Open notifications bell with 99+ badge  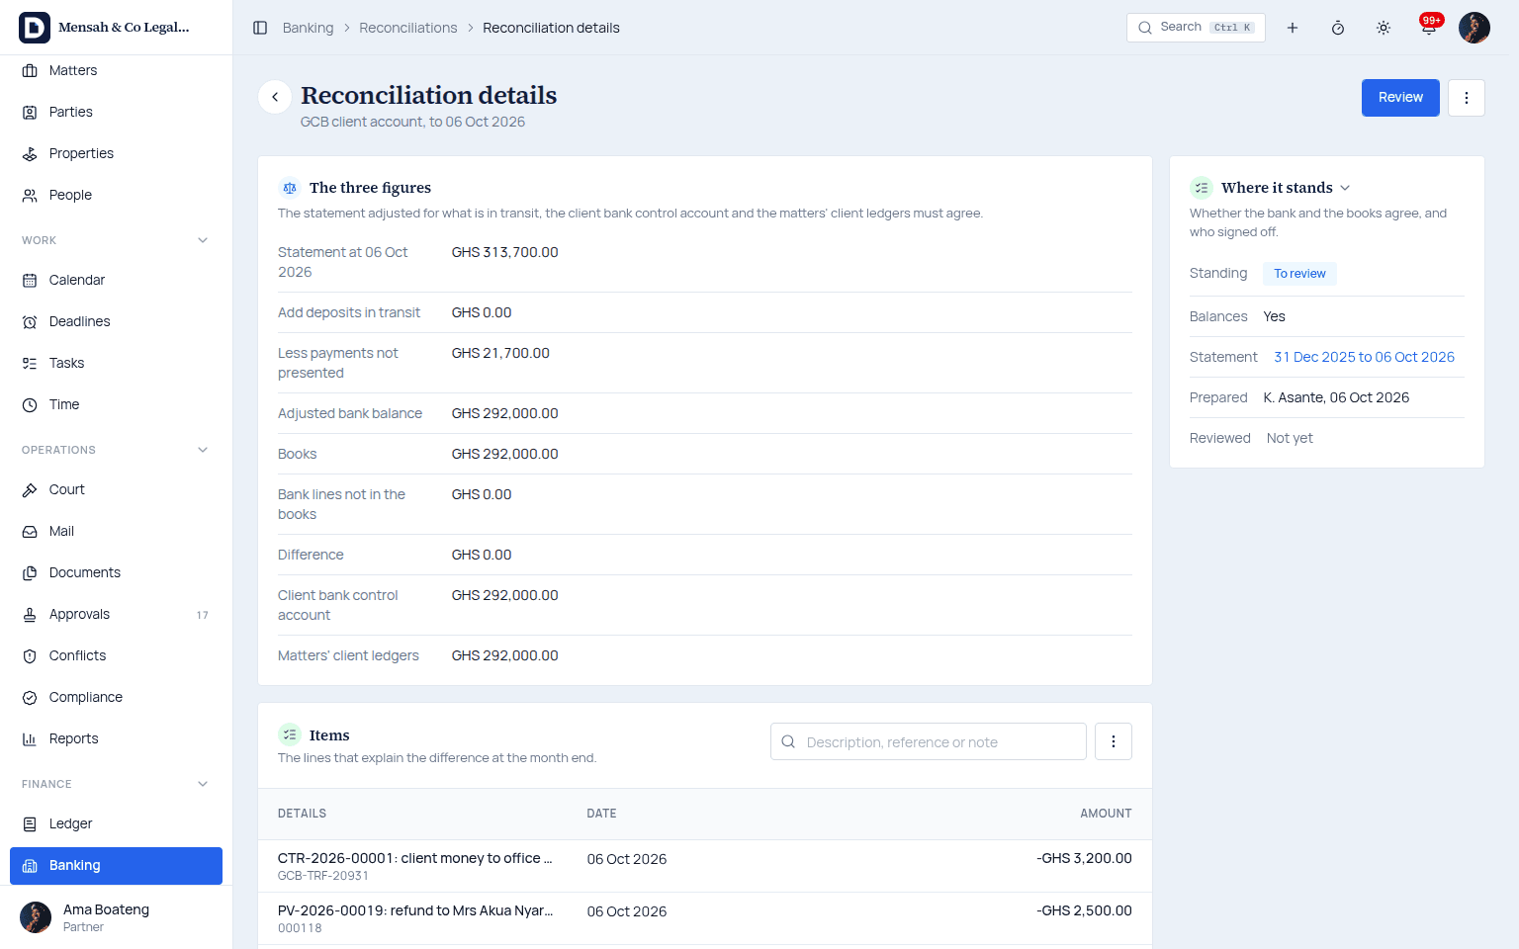tap(1429, 28)
